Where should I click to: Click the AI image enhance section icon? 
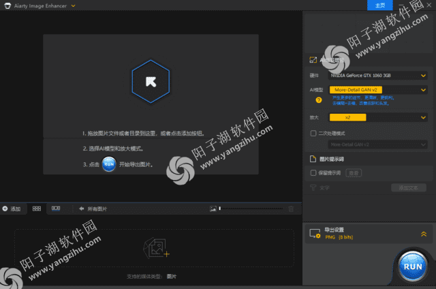313,60
